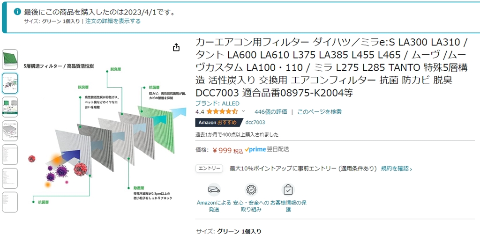Select the fourth thumbnail showing filter dimensions
Screen dimensions: 480x235
(x=10, y=131)
